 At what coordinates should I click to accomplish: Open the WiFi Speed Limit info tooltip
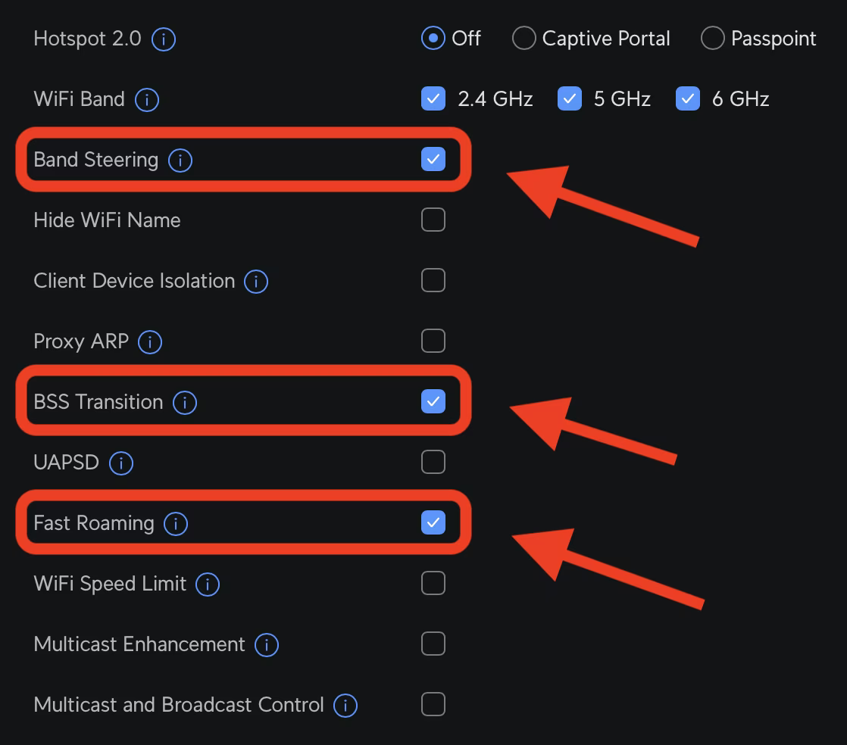click(207, 584)
